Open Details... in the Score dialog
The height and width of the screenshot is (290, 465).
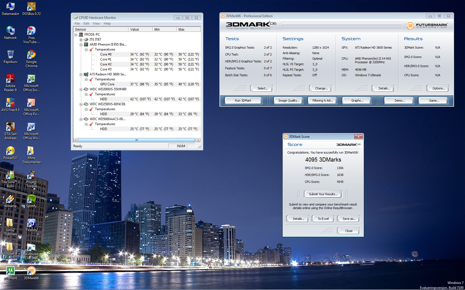point(298,219)
